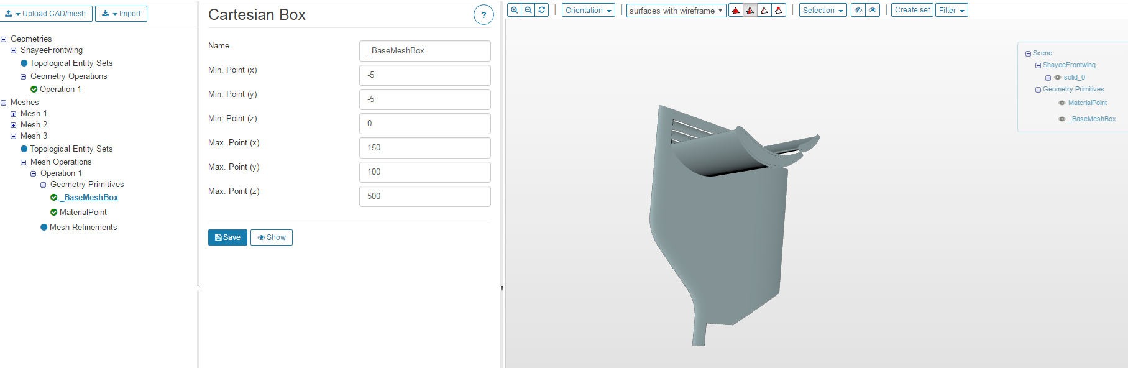Image resolution: width=1128 pixels, height=368 pixels.
Task: Click Operation 1 green check under Geometry Operations
Action: click(x=34, y=89)
